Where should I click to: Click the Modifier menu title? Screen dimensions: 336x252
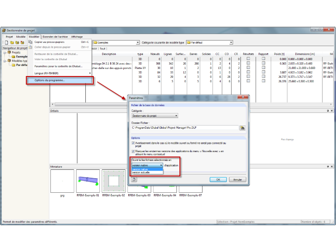click(34, 37)
